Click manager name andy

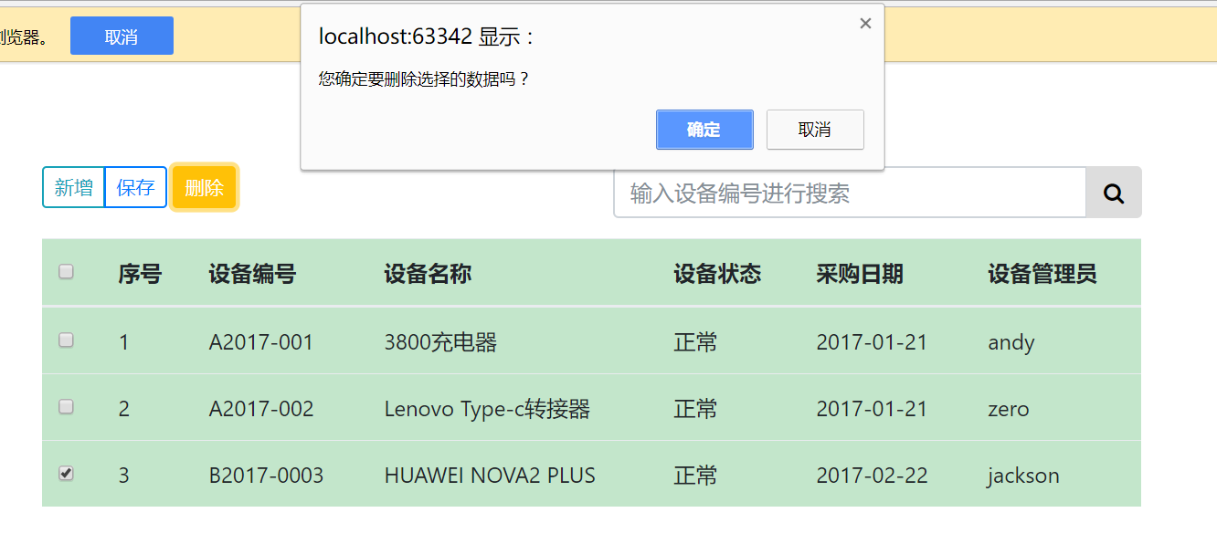[1011, 343]
